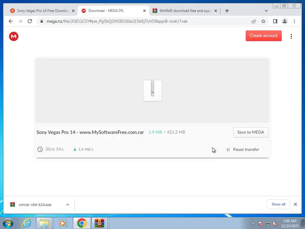Image resolution: width=305 pixels, height=229 pixels.
Task: Click the download progress bar
Action: click(x=152, y=158)
